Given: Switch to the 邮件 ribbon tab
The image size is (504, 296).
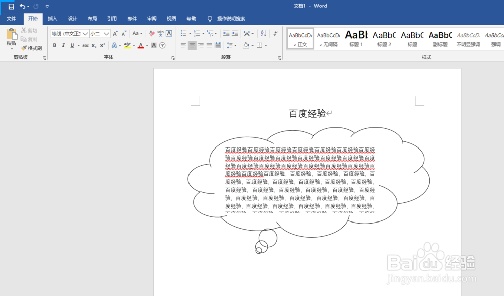Looking at the screenshot, I should 132,19.
